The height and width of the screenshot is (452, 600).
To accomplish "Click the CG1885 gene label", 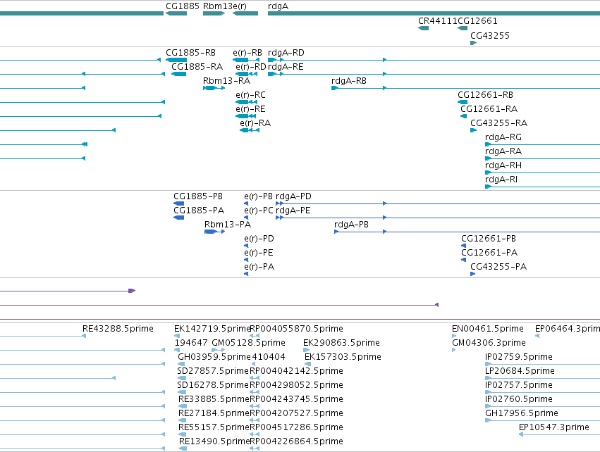I will 183,6.
